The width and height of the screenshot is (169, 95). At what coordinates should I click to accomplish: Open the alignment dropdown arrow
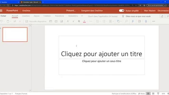[113, 21]
